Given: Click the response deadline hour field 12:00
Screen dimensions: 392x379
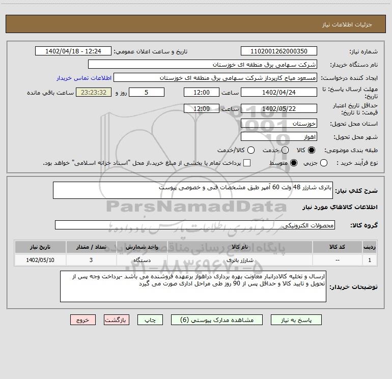Looking at the screenshot, I should [202, 93].
